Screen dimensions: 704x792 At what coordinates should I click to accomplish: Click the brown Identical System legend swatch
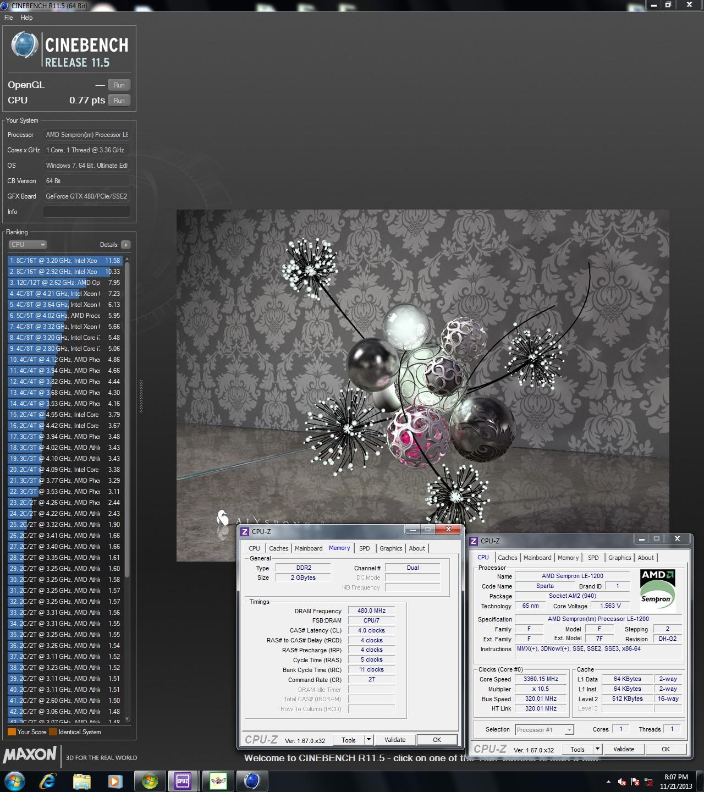pos(53,732)
